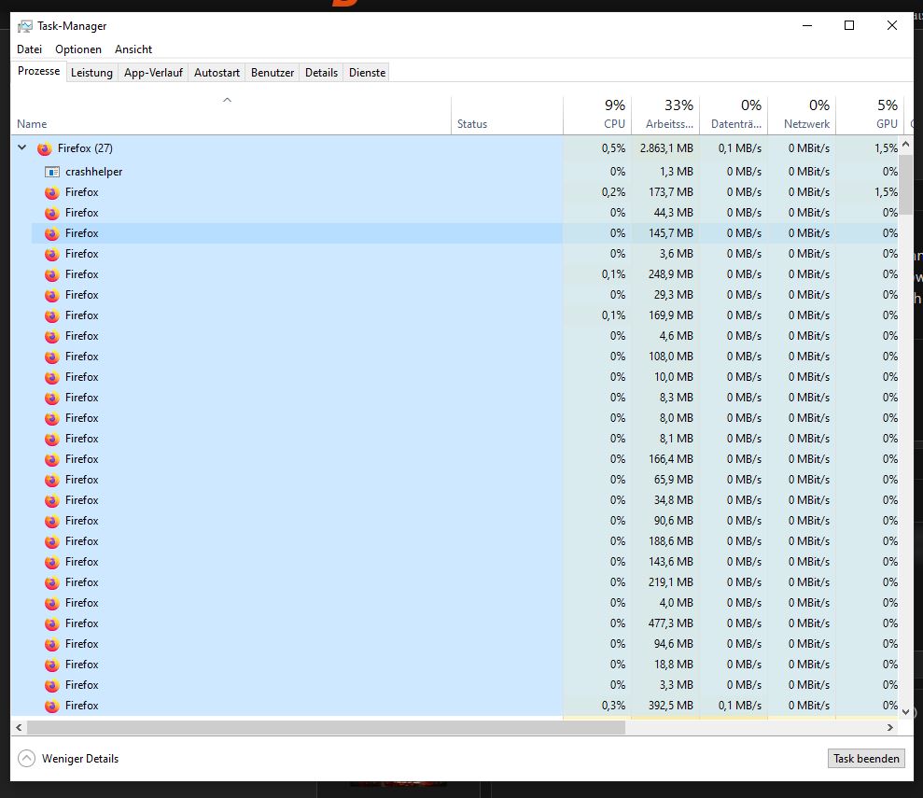Click the vertical scrollbar thumb
Screen dimensions: 923x798
click(x=905, y=183)
